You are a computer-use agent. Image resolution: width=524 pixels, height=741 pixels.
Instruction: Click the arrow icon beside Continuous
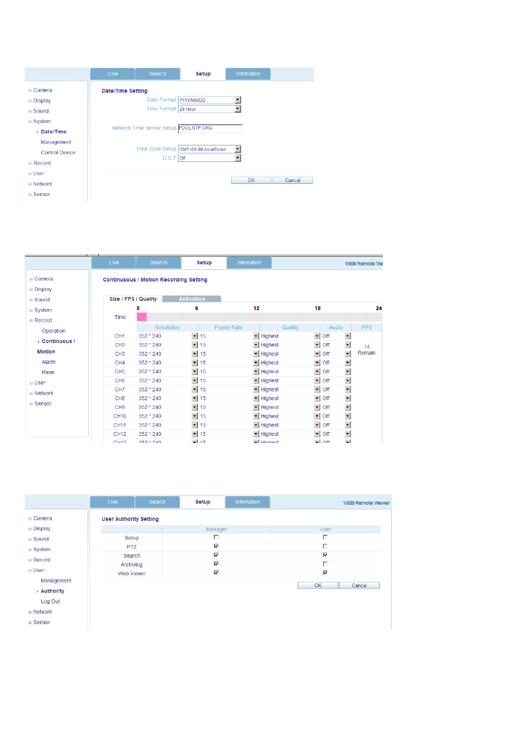point(38,342)
